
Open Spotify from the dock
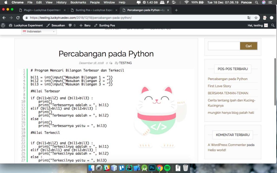tap(167, 168)
